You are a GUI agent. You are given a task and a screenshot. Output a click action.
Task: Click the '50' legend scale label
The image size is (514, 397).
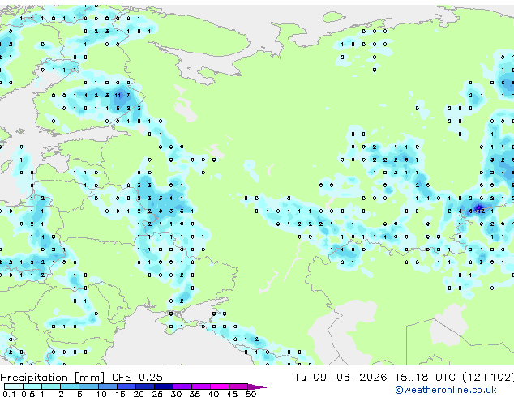pyautogui.click(x=251, y=394)
